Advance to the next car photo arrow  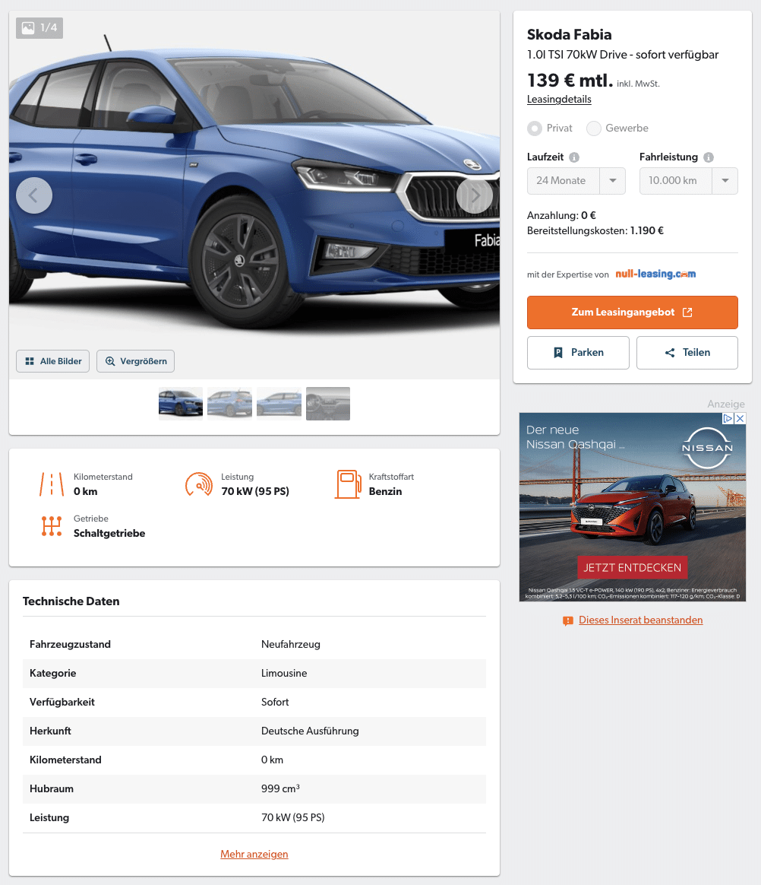[475, 195]
